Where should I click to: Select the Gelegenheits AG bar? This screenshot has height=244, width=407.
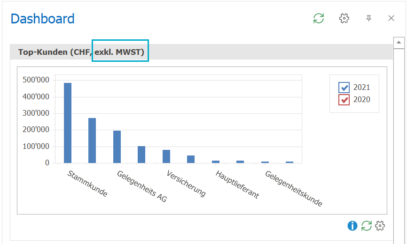(117, 147)
